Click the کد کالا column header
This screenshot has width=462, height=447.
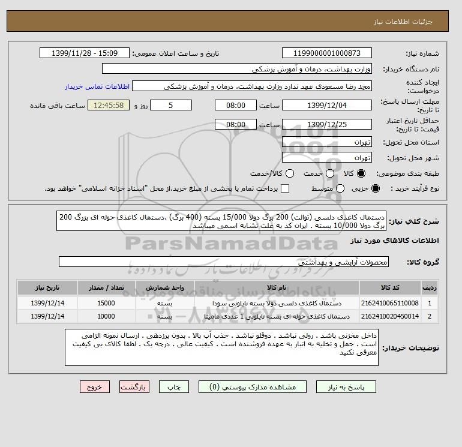click(x=390, y=287)
